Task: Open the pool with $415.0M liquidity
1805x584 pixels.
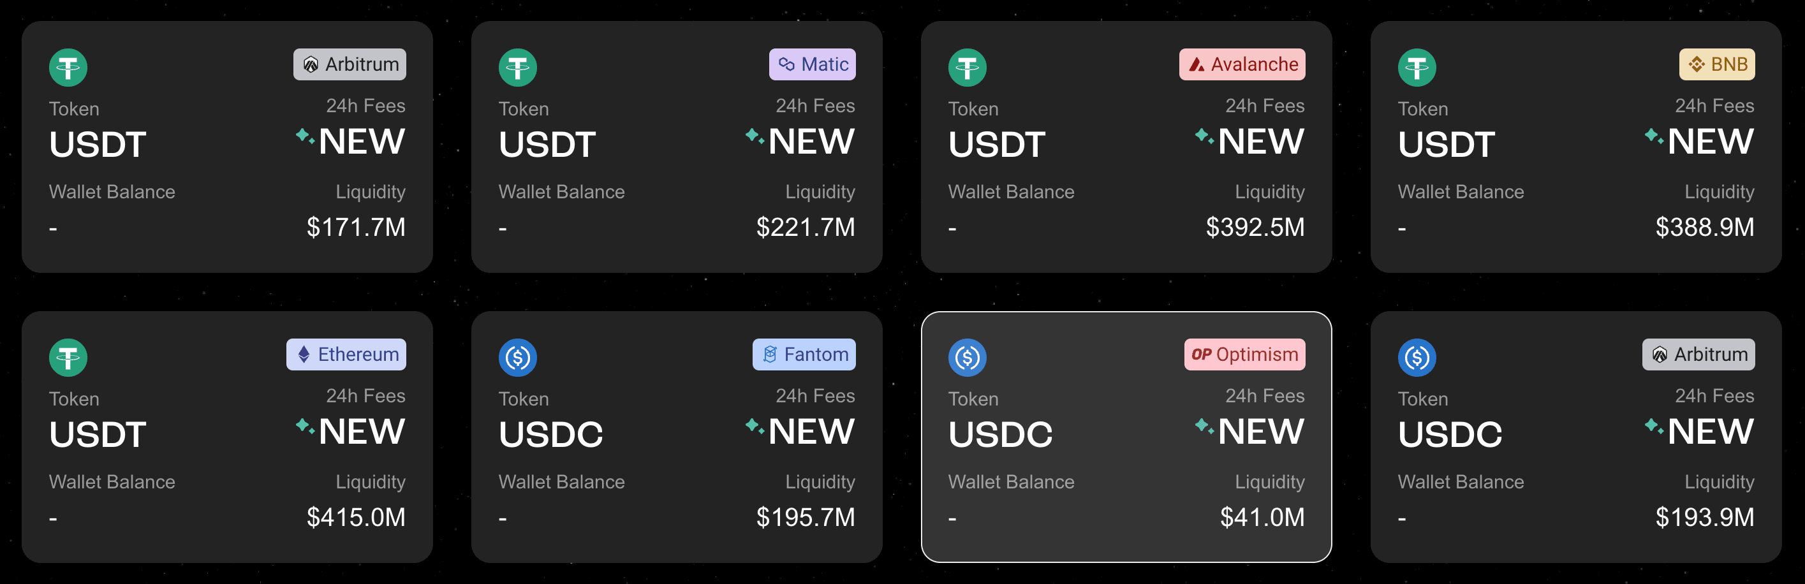Action: [x=227, y=437]
